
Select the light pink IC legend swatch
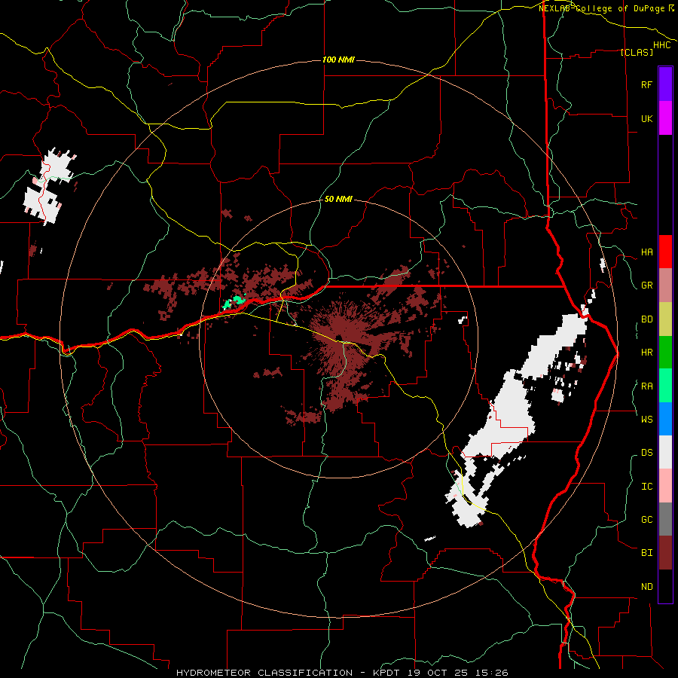[x=665, y=486]
